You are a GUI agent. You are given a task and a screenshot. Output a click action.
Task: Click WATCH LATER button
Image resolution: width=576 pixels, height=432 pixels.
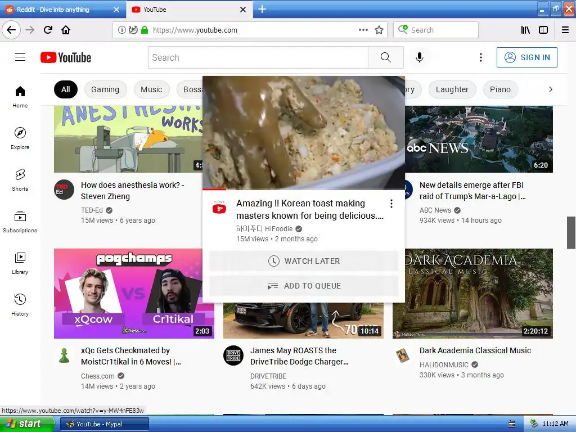pos(304,261)
